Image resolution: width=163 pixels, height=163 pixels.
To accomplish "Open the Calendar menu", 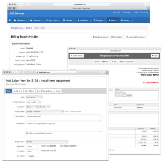I will click(x=69, y=20).
